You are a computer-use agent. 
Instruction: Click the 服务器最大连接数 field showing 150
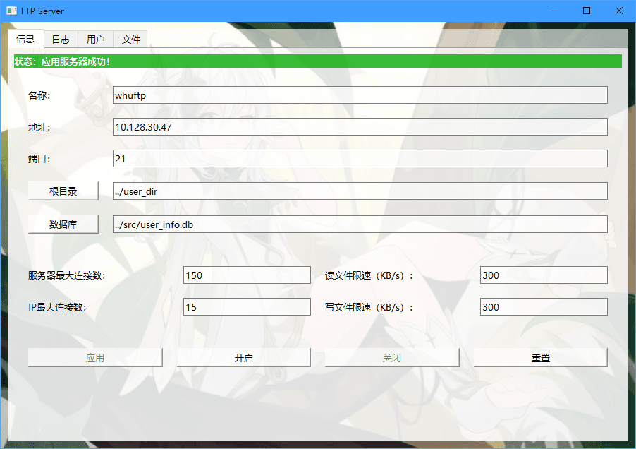tap(247, 275)
